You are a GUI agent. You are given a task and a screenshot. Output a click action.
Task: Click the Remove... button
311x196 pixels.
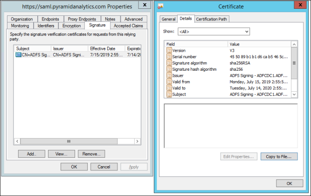(x=91, y=154)
